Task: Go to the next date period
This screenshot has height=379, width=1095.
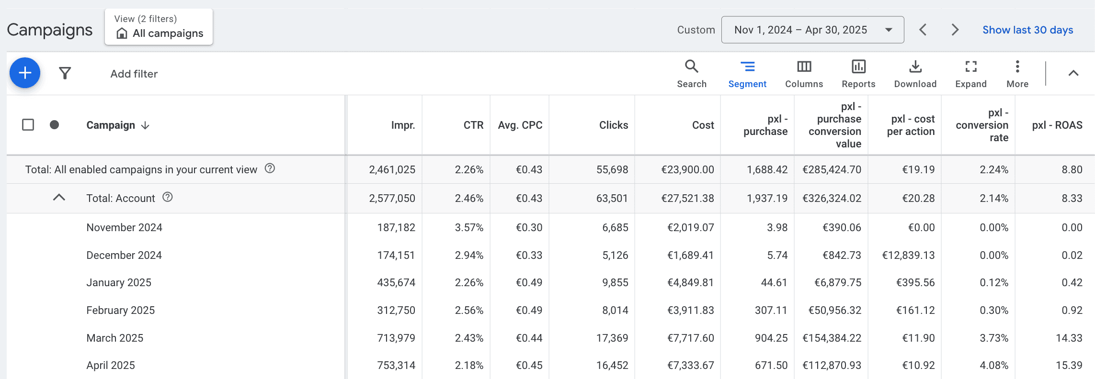Action: point(955,30)
